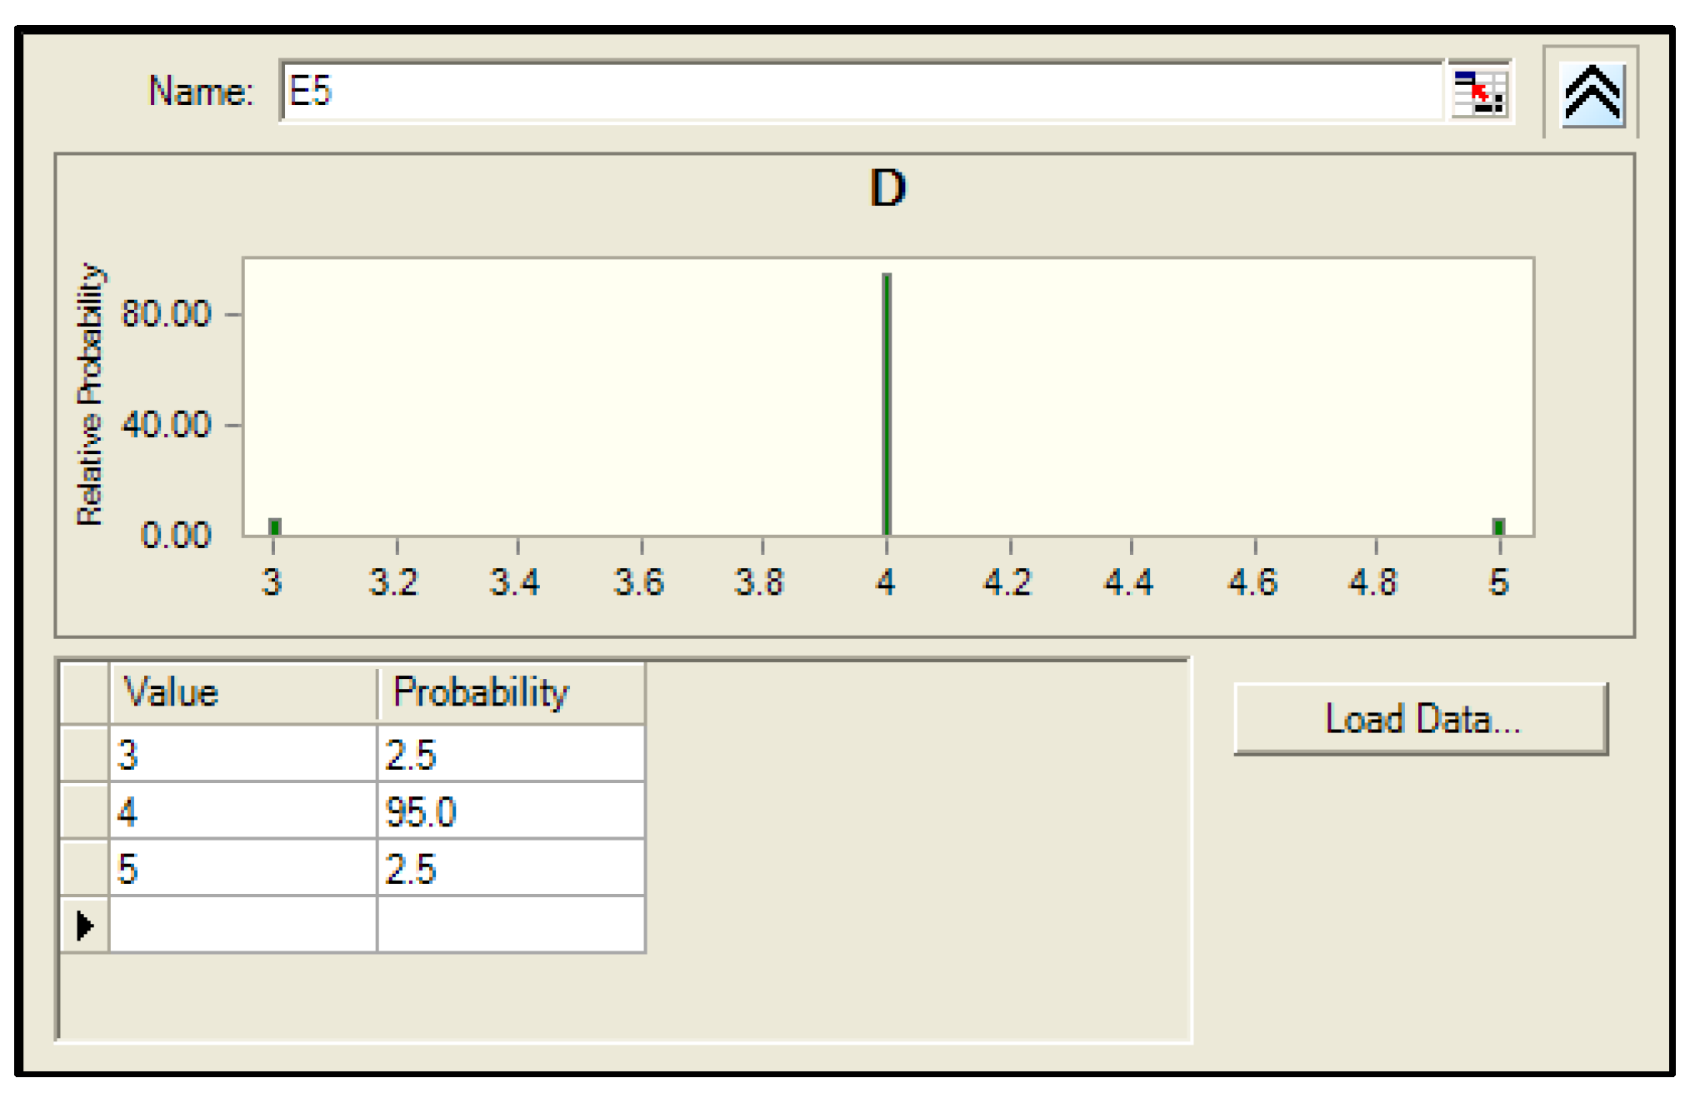This screenshot has height=1098, width=1690.
Task: Select the 2.5 probability cell for value 5
Action: pyautogui.click(x=511, y=868)
